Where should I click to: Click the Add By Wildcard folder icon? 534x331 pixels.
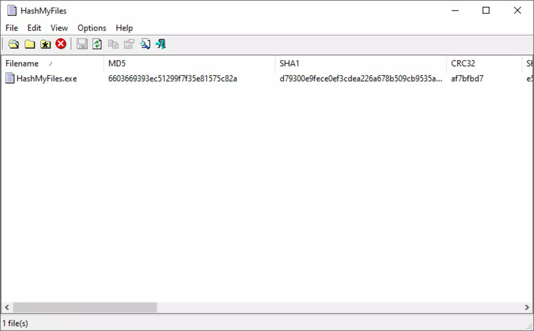tap(46, 44)
